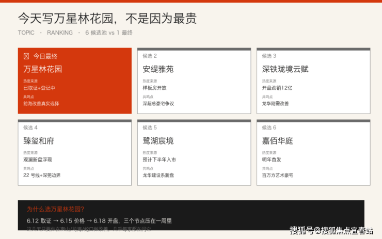This screenshot has height=239, width=382.
Task: Click the 6 候选池 vs 1 最终 text
Action: 109,33
